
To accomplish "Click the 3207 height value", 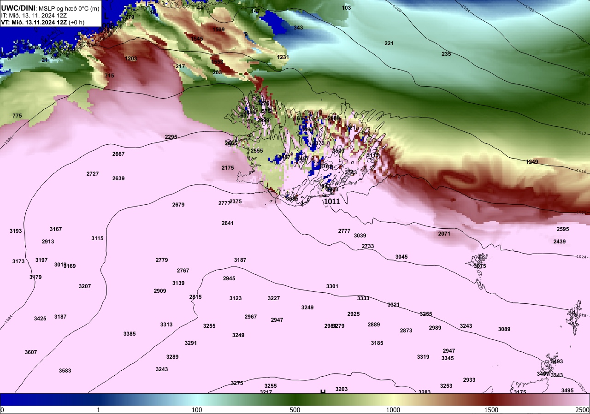I will coord(85,286).
